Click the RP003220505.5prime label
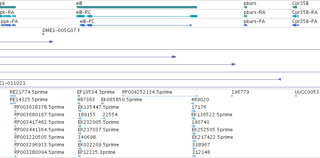Viewport: 320px width, 158px height. pos(39,137)
